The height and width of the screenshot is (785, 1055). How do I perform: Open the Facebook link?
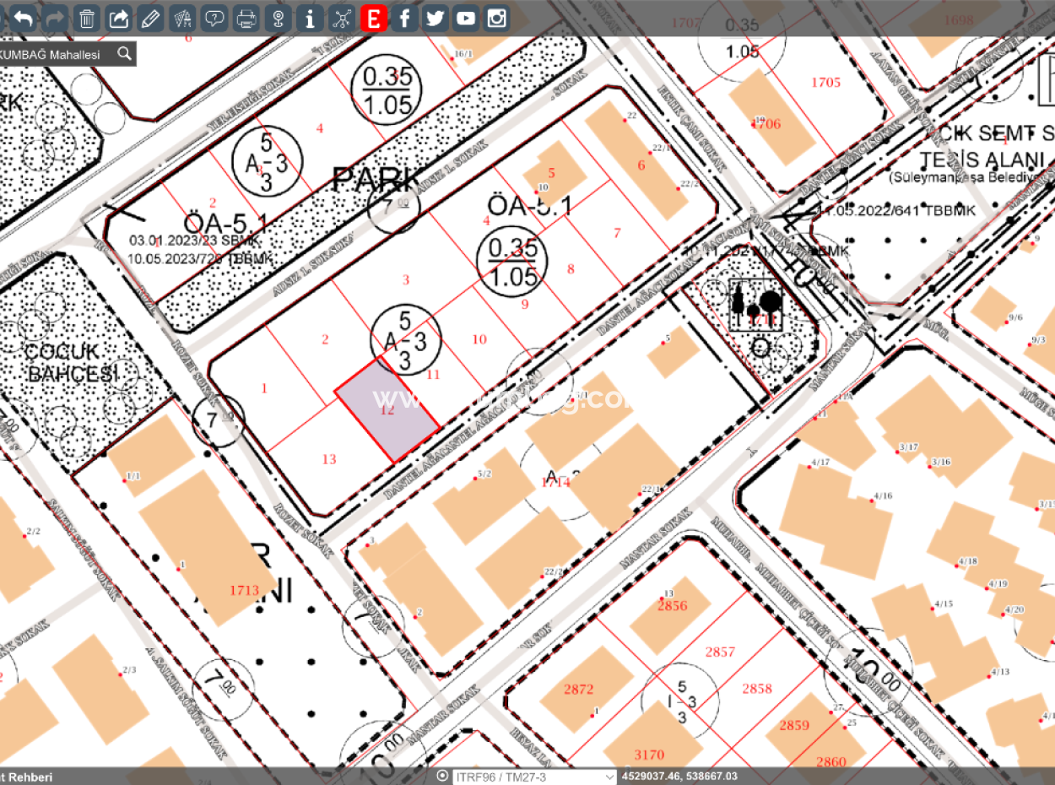(404, 17)
